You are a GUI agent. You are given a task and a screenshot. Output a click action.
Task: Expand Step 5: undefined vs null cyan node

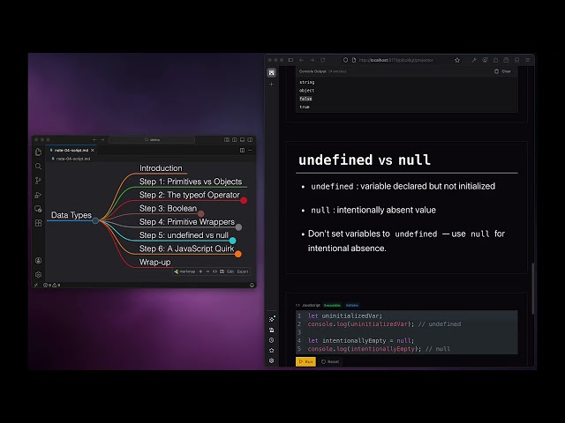tap(232, 241)
